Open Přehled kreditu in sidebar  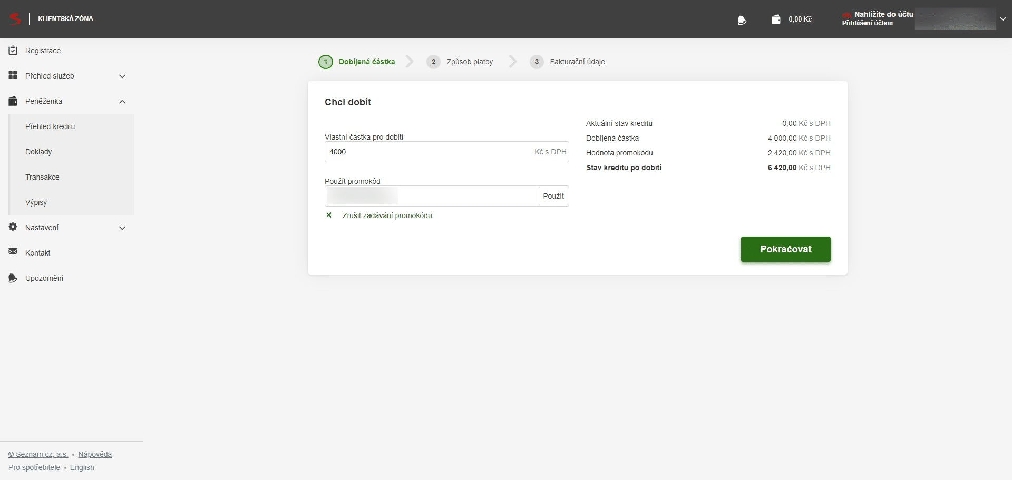click(x=50, y=126)
